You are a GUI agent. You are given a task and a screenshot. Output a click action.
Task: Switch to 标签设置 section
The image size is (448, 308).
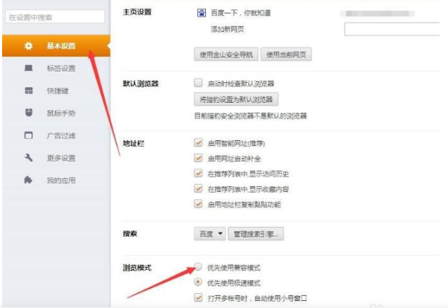(61, 69)
